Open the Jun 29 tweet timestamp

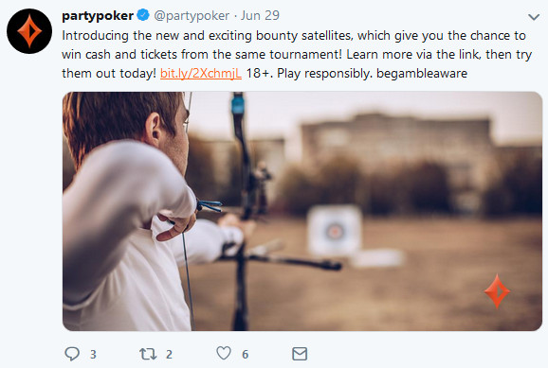point(260,15)
